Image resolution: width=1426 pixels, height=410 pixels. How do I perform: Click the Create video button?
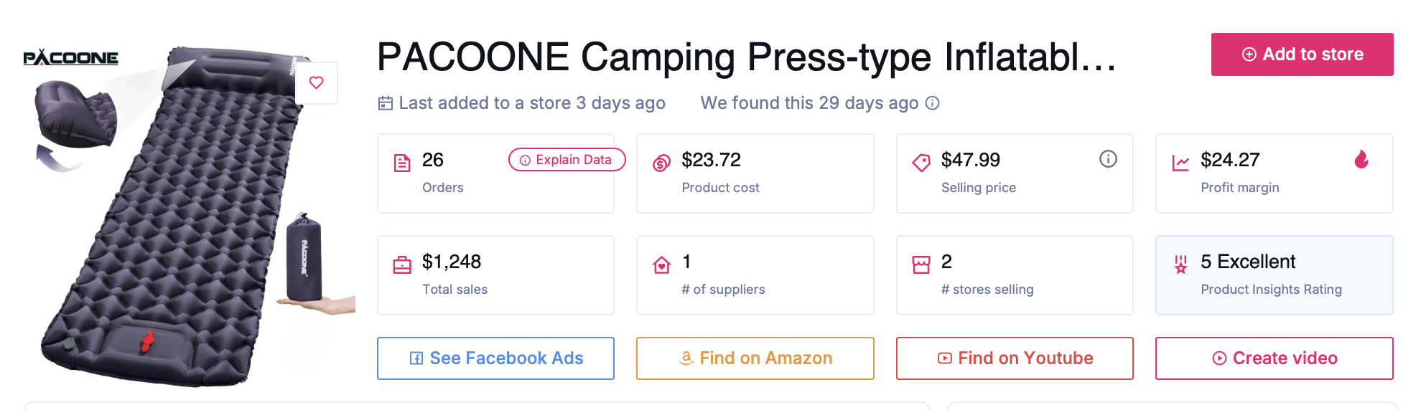click(x=1274, y=358)
